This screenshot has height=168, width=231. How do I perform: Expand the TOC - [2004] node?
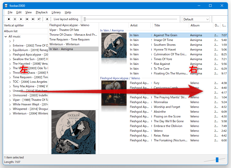10,82
